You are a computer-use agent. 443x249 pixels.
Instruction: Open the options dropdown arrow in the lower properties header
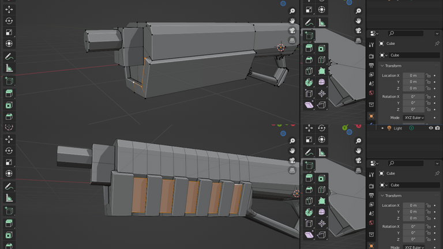pyautogui.click(x=437, y=164)
